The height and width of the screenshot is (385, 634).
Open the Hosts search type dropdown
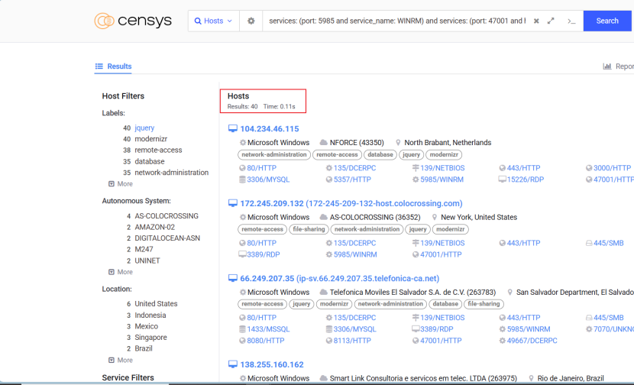(x=213, y=21)
